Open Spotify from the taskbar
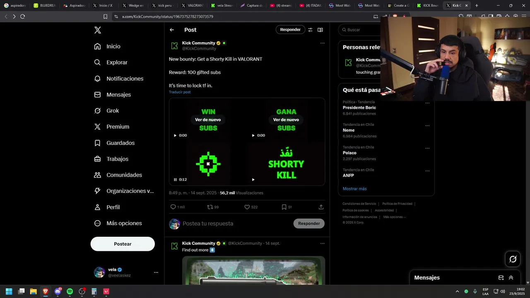Viewport: 530px width, 298px height. tap(70, 291)
